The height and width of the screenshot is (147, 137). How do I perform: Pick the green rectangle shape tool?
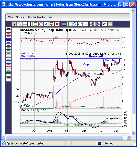point(36,24)
